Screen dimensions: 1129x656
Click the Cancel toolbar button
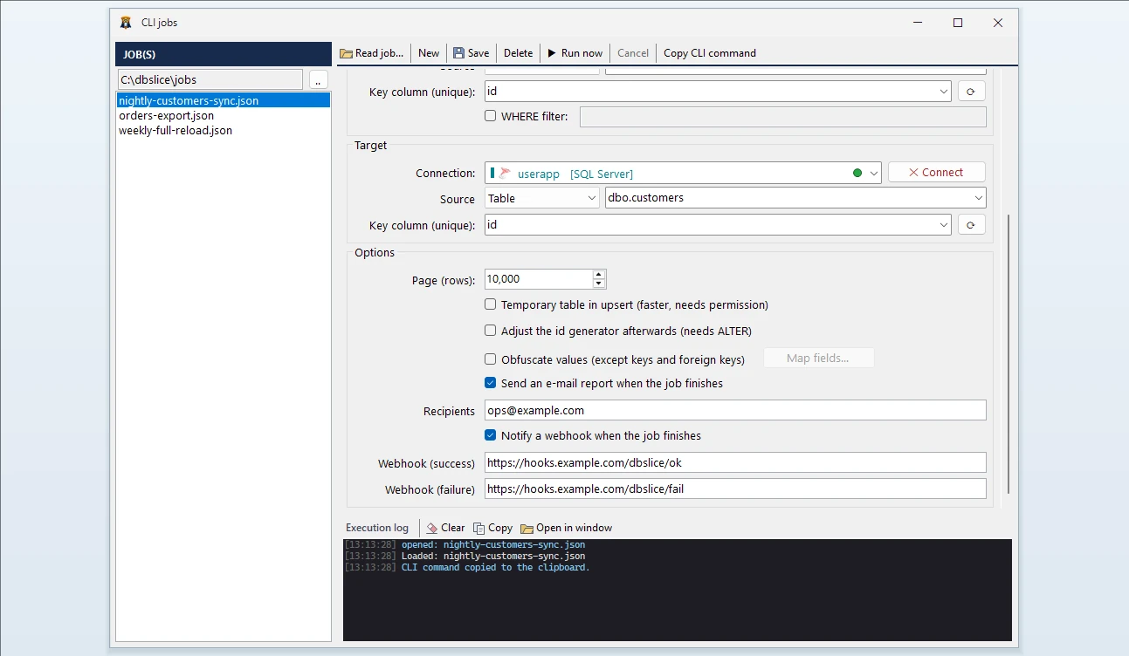633,52
